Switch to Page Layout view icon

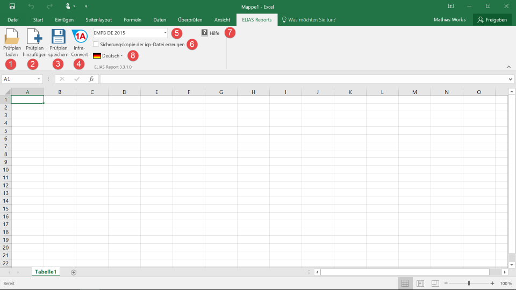(x=420, y=283)
